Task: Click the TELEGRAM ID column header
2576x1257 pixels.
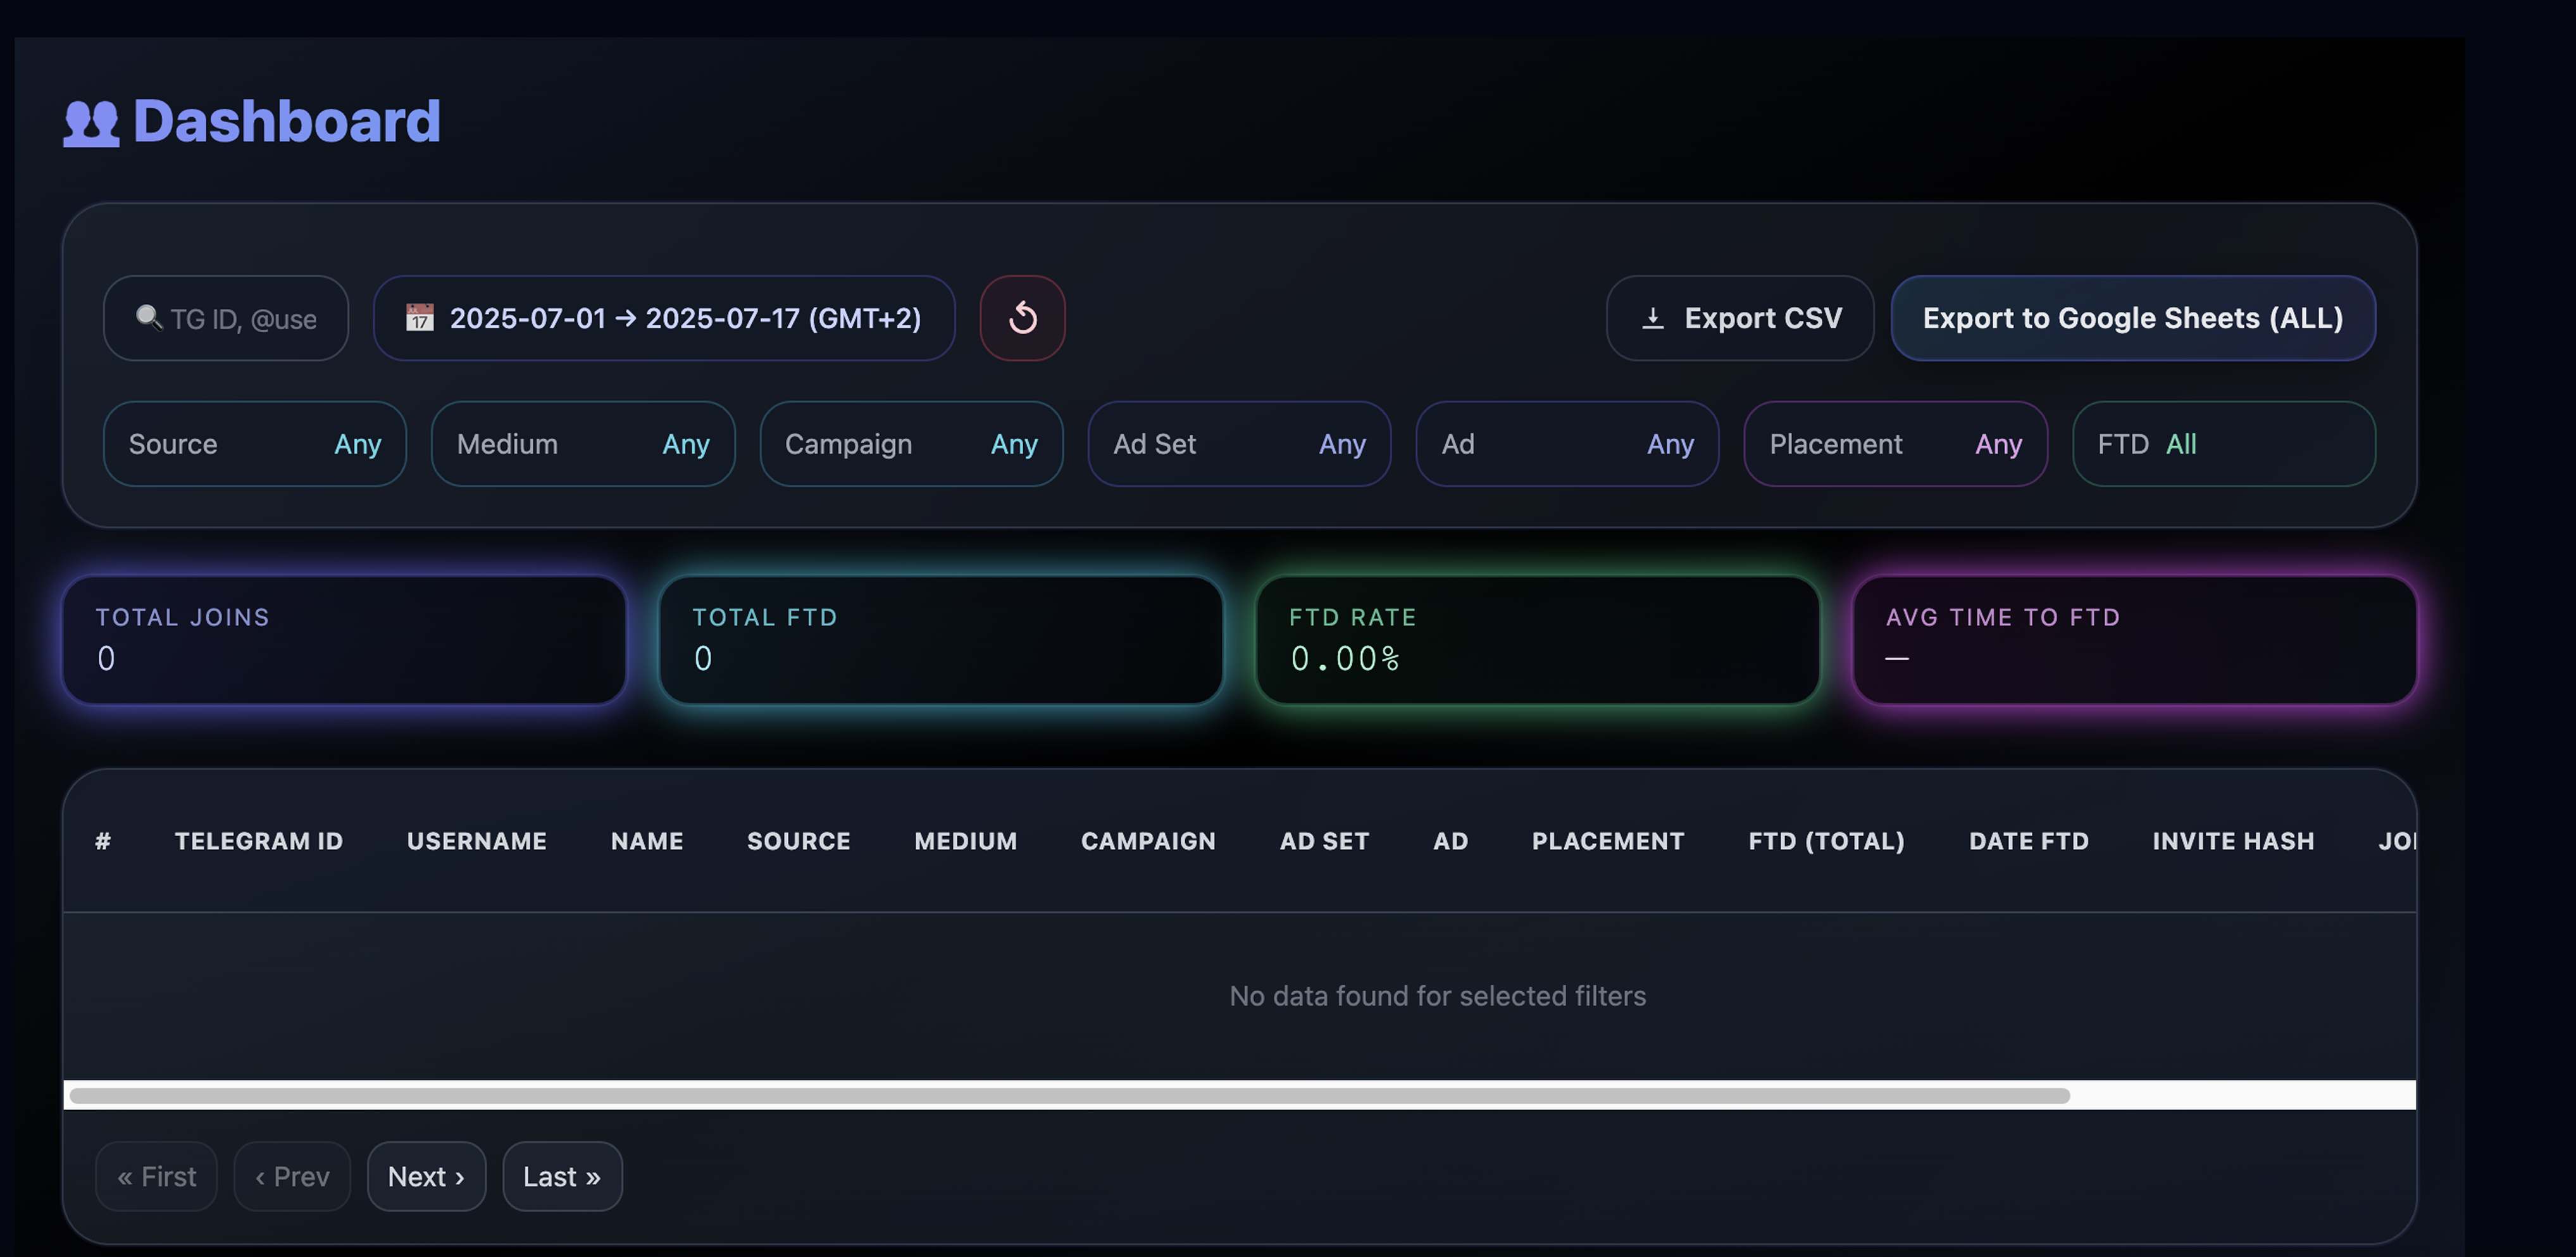Action: click(259, 841)
